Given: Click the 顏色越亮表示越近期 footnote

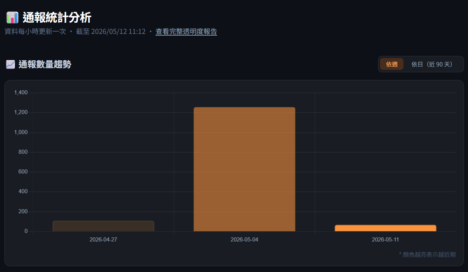Looking at the screenshot, I should 427,254.
